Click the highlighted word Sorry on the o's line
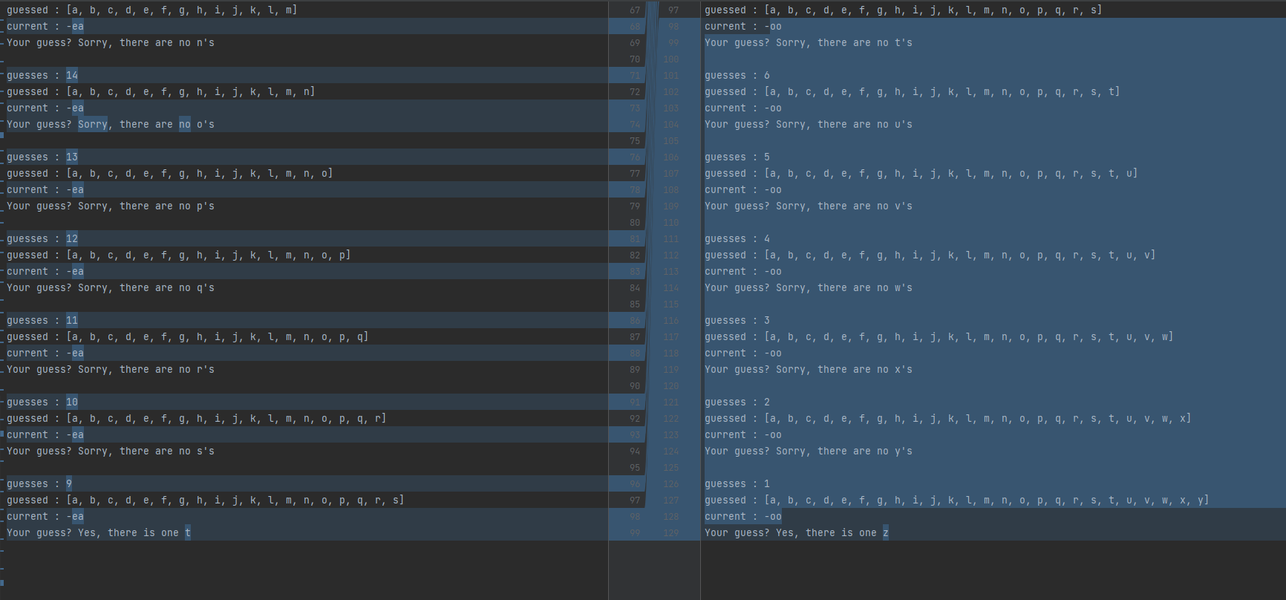The height and width of the screenshot is (600, 1286). (x=93, y=125)
